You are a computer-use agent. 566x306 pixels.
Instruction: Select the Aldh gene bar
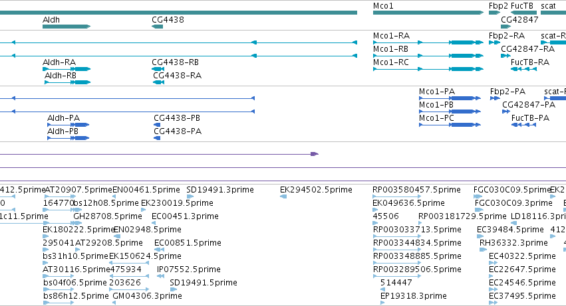tap(67, 27)
